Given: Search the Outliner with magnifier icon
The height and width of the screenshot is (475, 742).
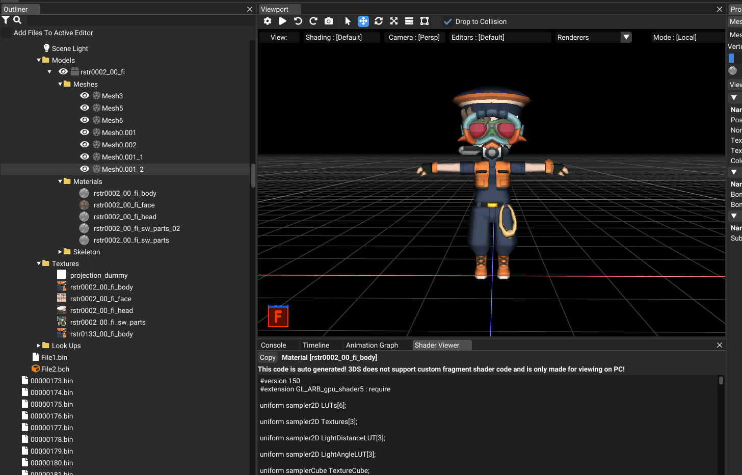Looking at the screenshot, I should [x=17, y=20].
